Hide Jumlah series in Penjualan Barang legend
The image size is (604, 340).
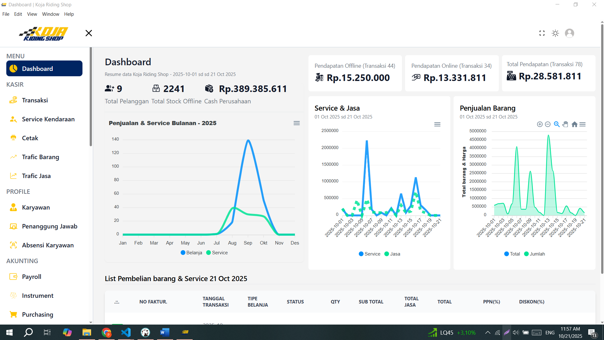[534, 254]
